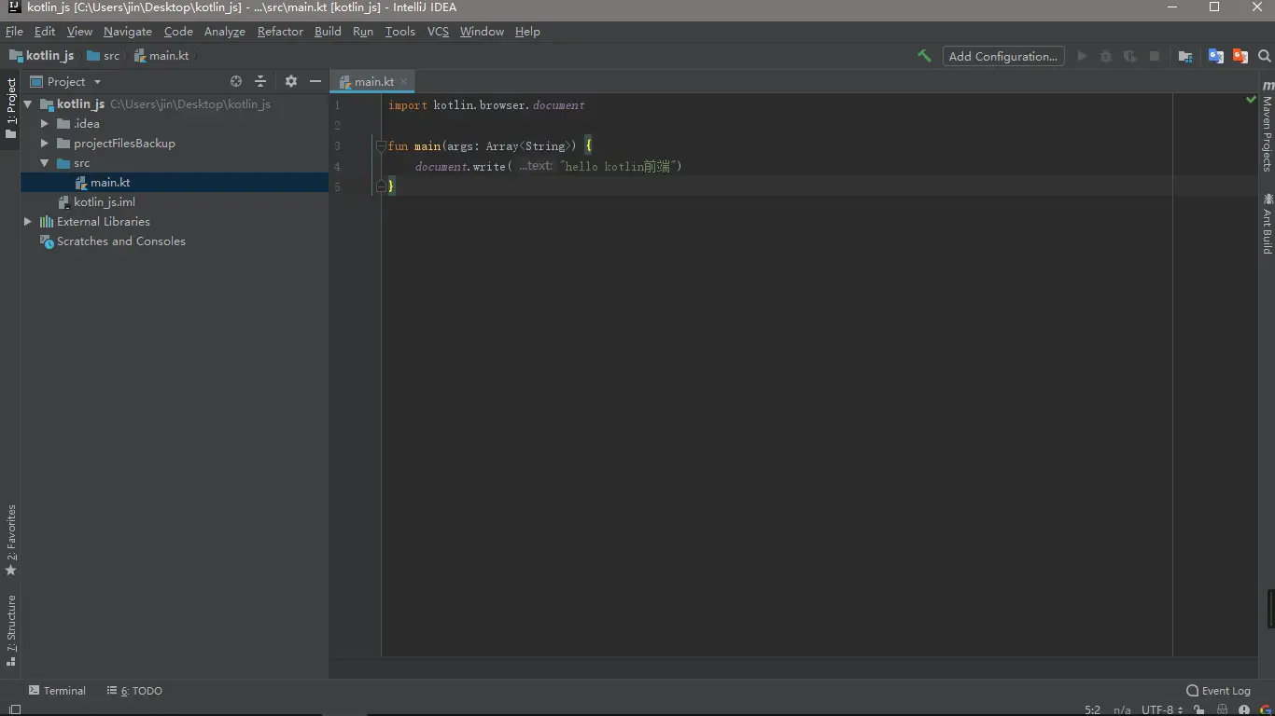This screenshot has height=716, width=1275.
Task: Open the VCS menu
Action: (x=438, y=32)
